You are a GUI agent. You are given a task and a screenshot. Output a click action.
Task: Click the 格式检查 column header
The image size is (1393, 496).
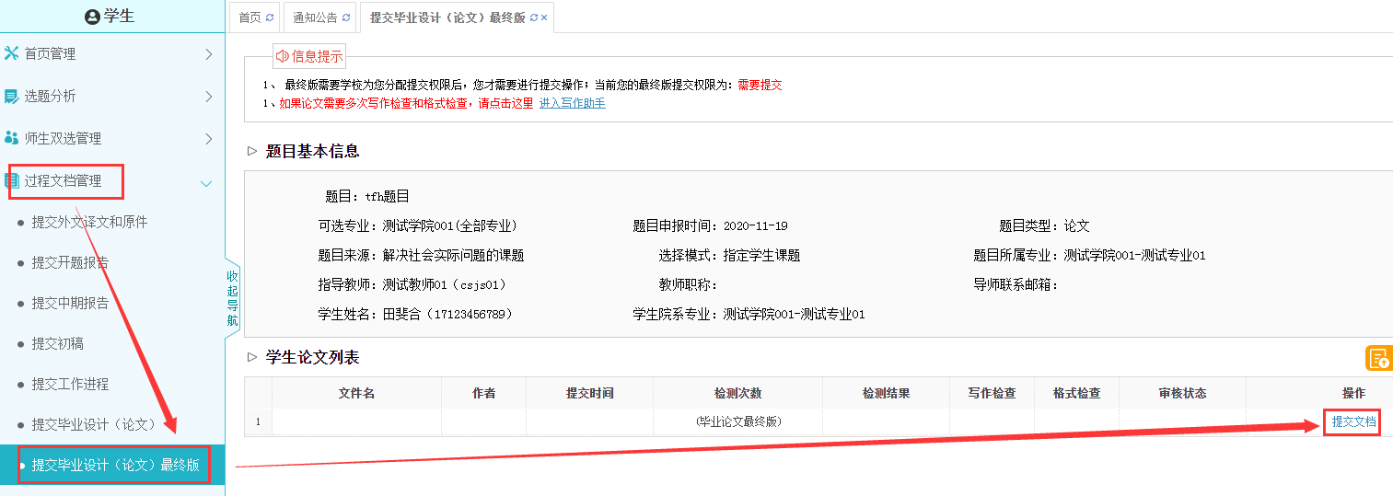1076,393
